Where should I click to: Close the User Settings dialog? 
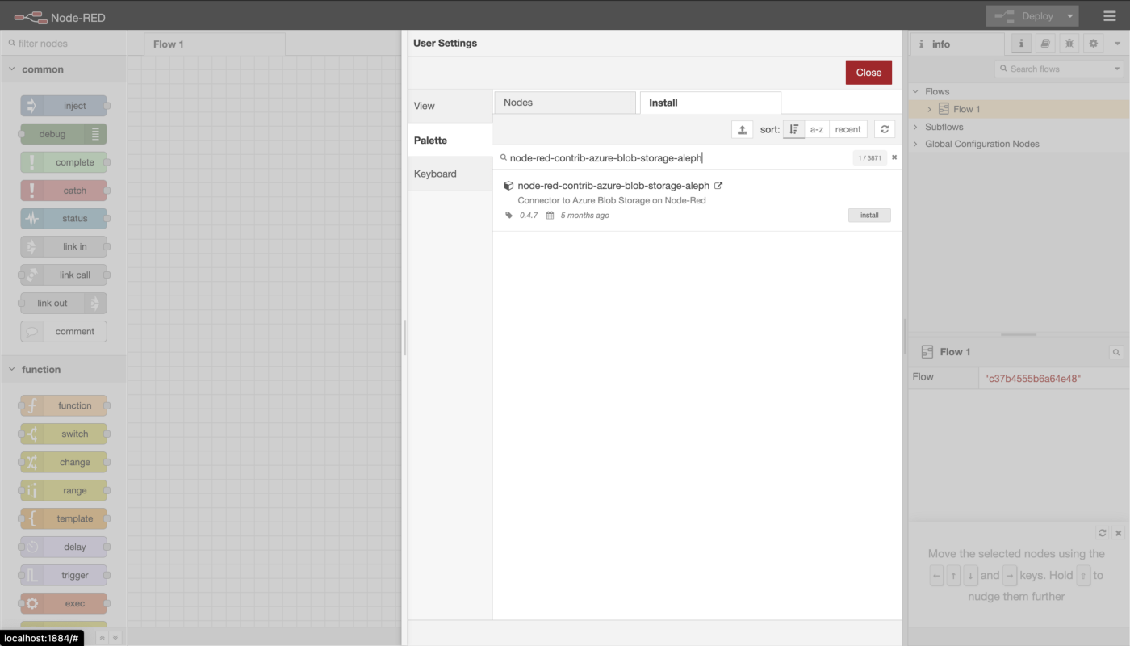(x=868, y=73)
